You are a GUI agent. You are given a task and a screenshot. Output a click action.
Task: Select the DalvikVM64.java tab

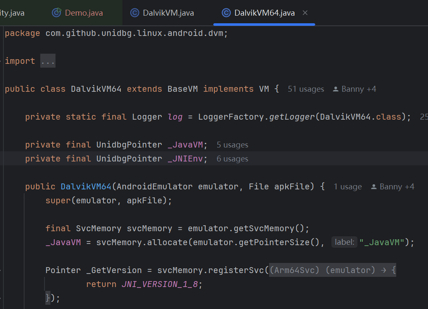coord(264,13)
